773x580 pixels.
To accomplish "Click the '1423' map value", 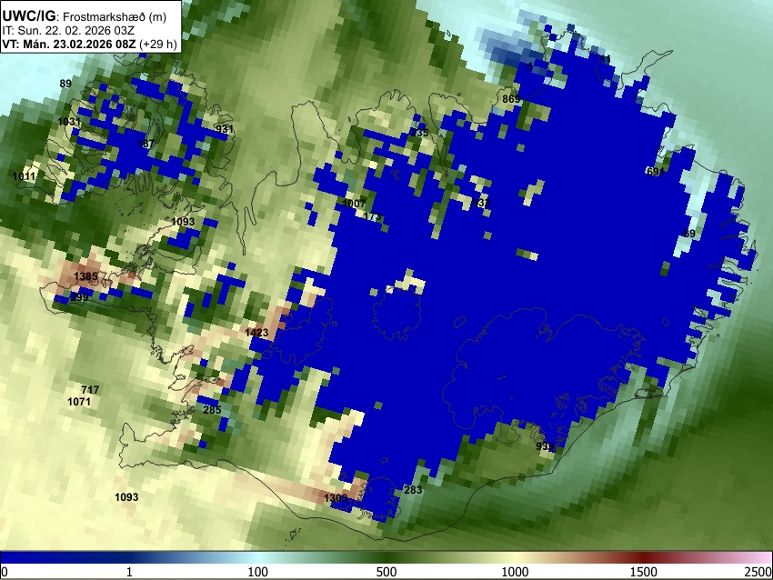I will 256,333.
